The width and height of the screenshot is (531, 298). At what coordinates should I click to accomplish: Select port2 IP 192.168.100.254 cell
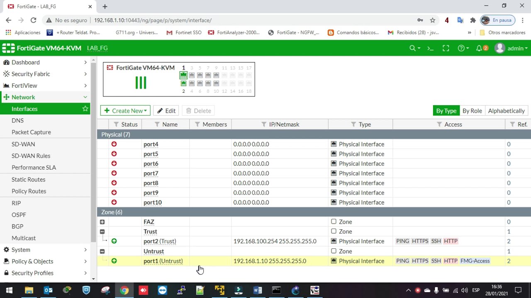(275, 241)
